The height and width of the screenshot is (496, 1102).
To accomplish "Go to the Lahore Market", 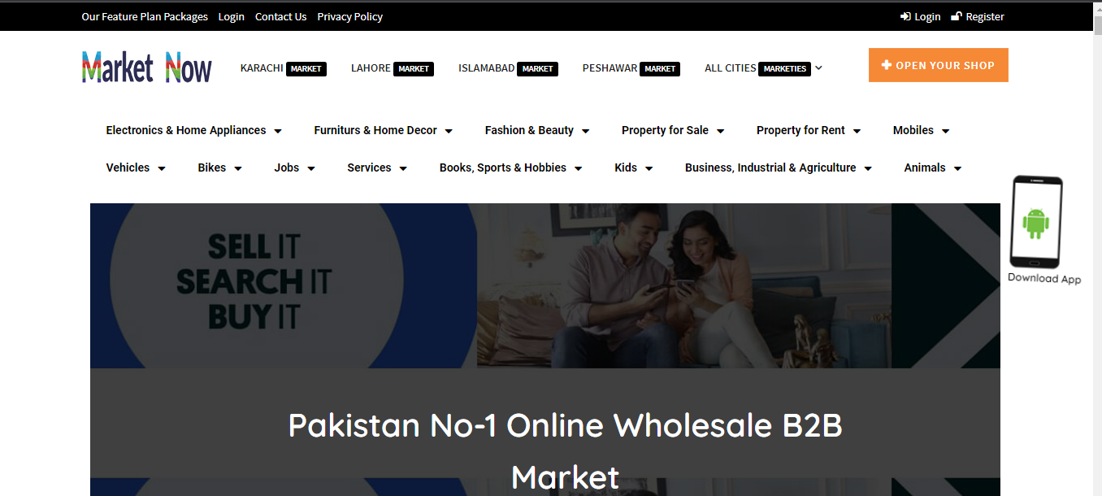I will tap(393, 68).
